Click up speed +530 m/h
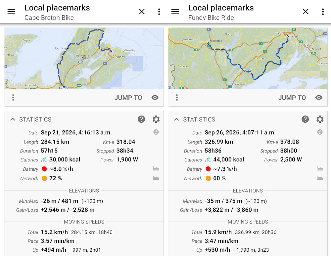Viewport: 331px width, 256px height. pos(217,250)
